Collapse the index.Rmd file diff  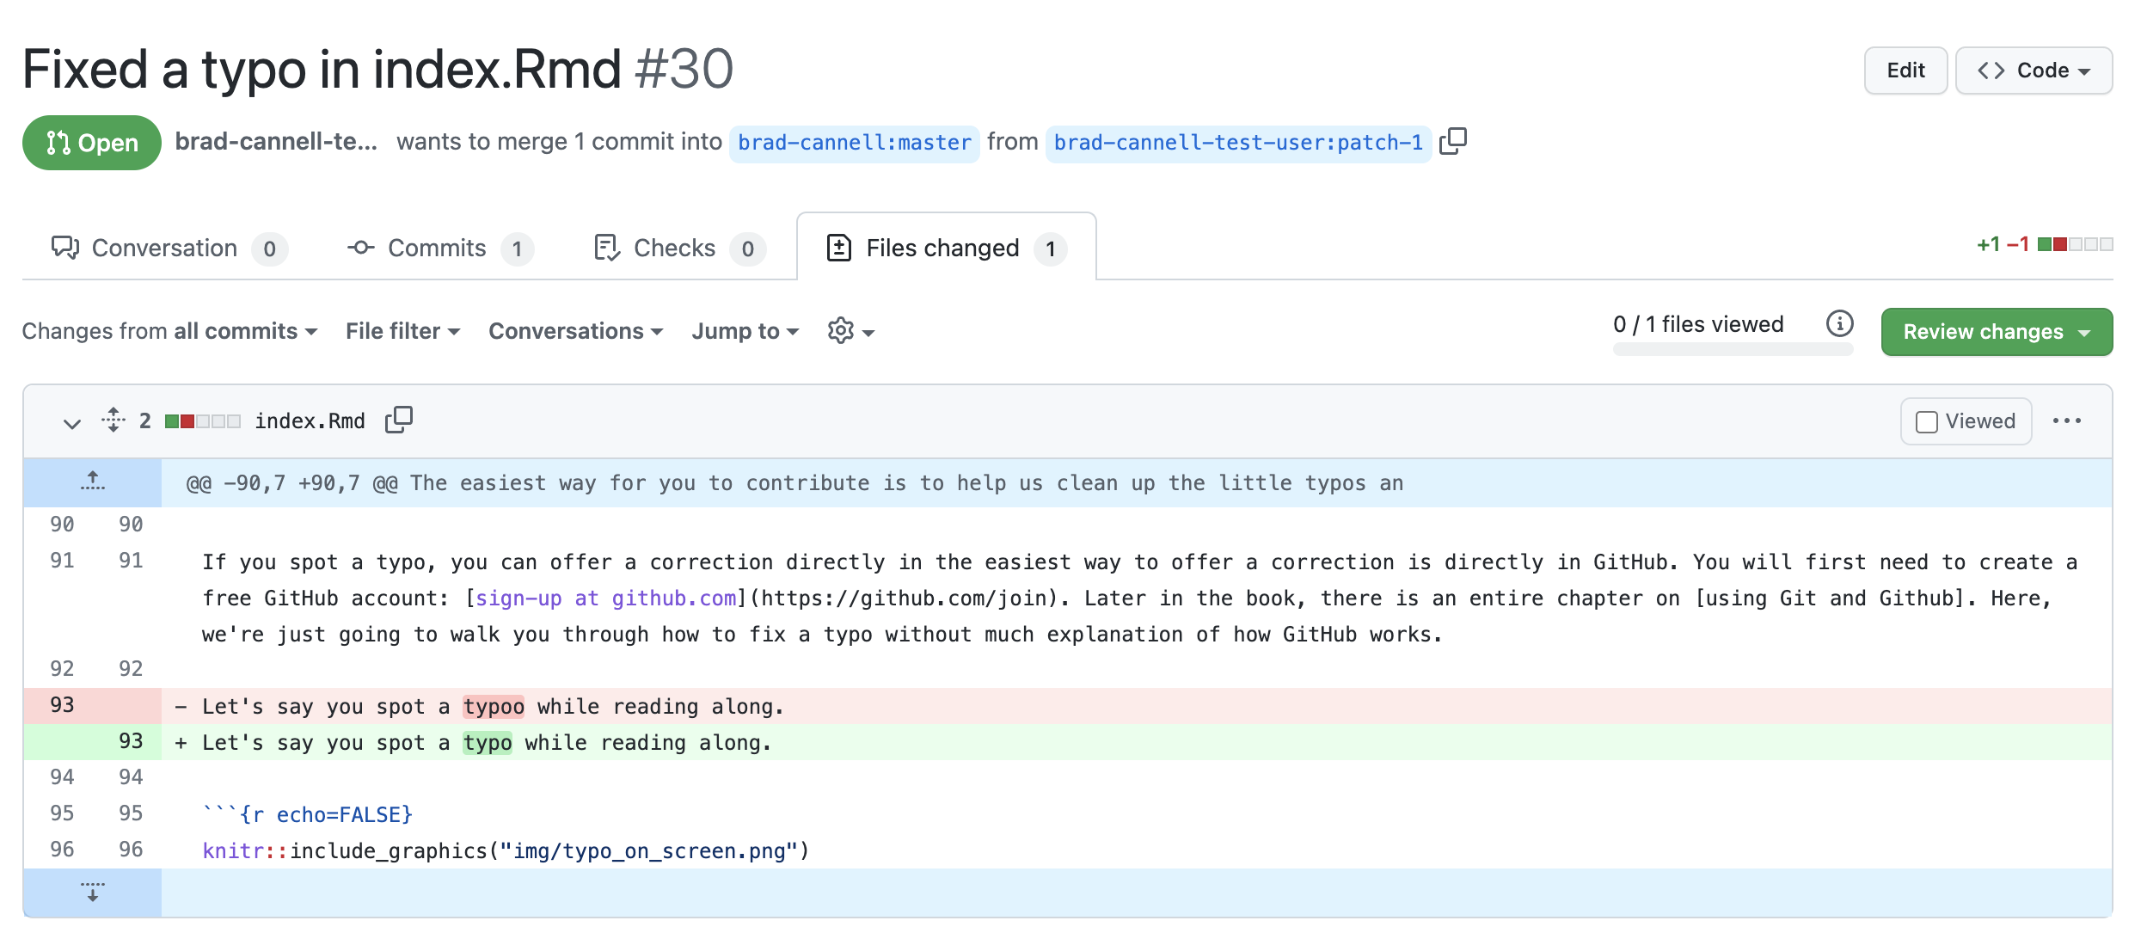coord(72,422)
